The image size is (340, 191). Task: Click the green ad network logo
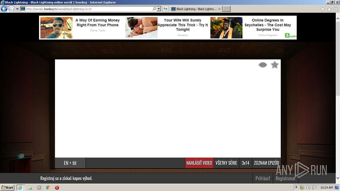click(291, 36)
